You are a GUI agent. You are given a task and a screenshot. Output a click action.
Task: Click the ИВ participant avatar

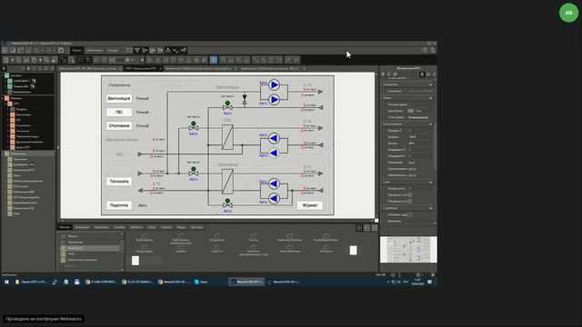pyautogui.click(x=568, y=13)
